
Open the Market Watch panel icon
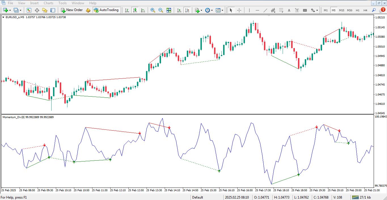coord(29,10)
